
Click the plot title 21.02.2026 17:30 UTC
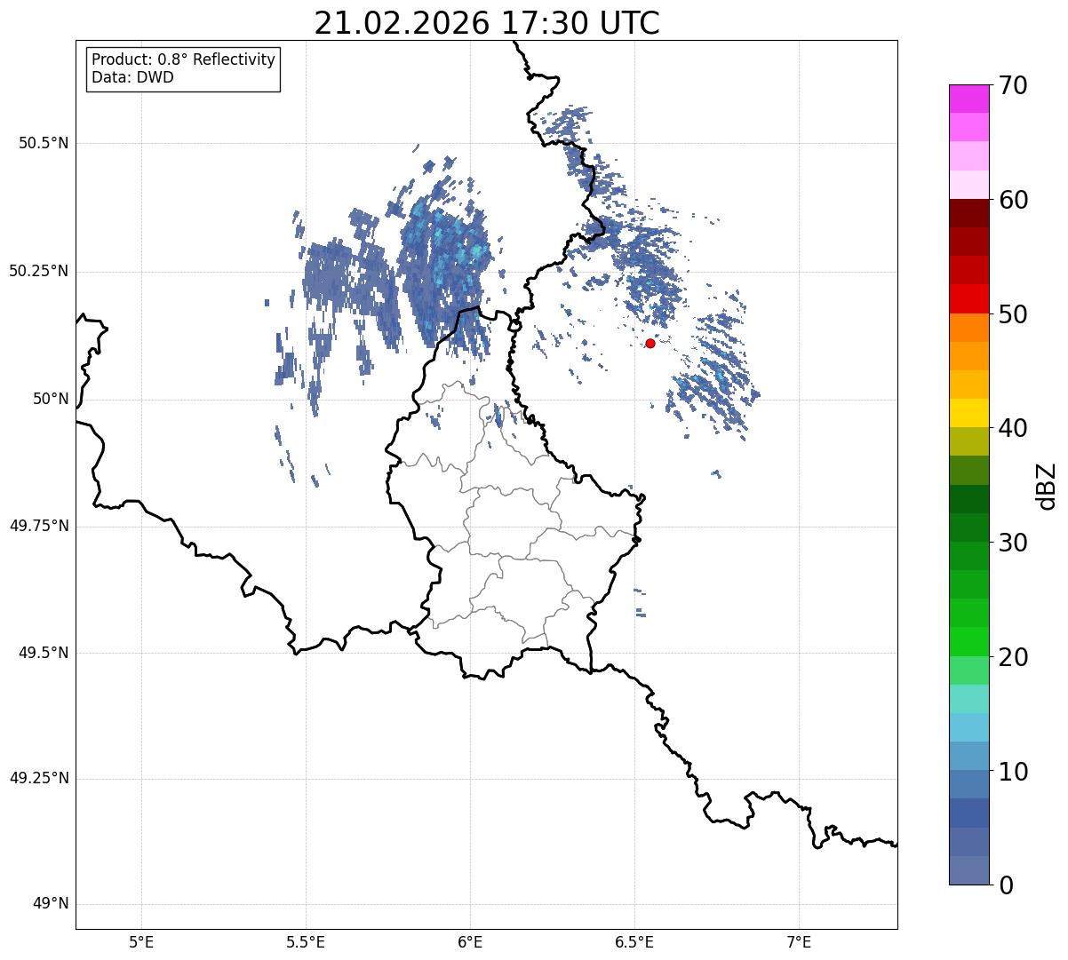click(487, 23)
